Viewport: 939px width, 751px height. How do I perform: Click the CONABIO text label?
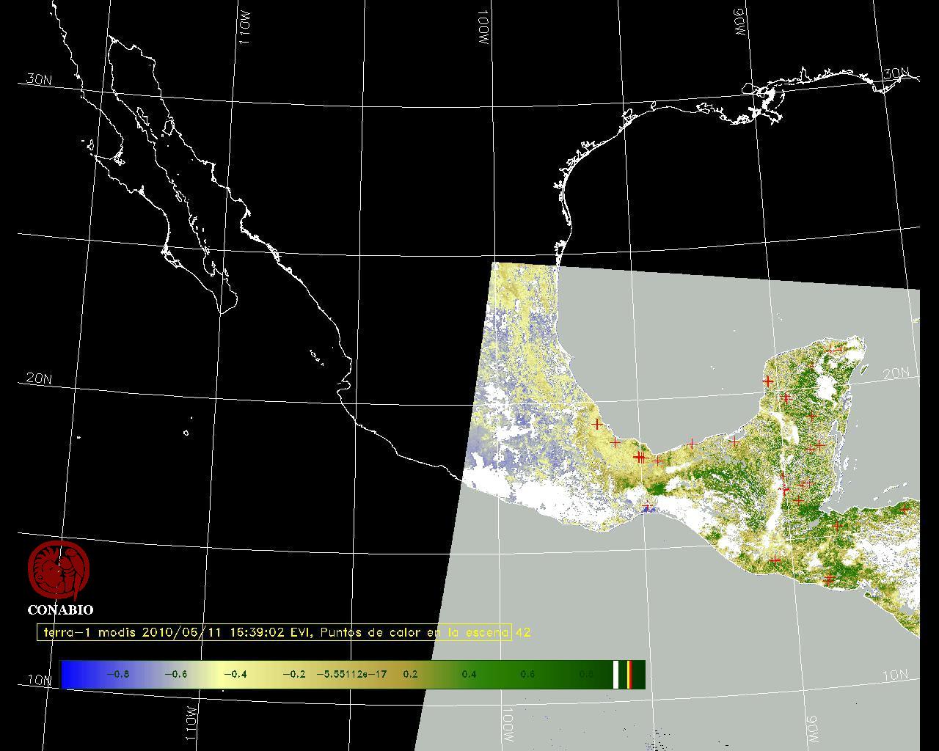60,609
